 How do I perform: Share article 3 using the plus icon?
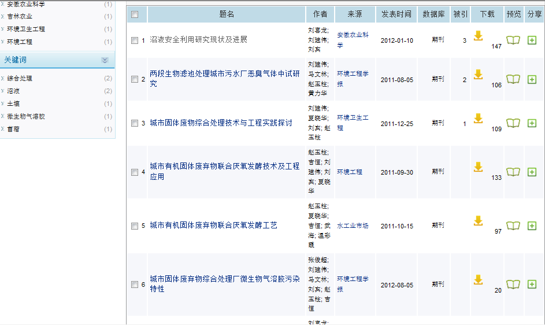tap(532, 123)
